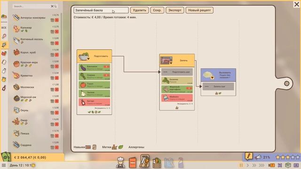The height and width of the screenshot is (169, 301).
Task: Click the restaurant star rating
Action: pos(287,157)
